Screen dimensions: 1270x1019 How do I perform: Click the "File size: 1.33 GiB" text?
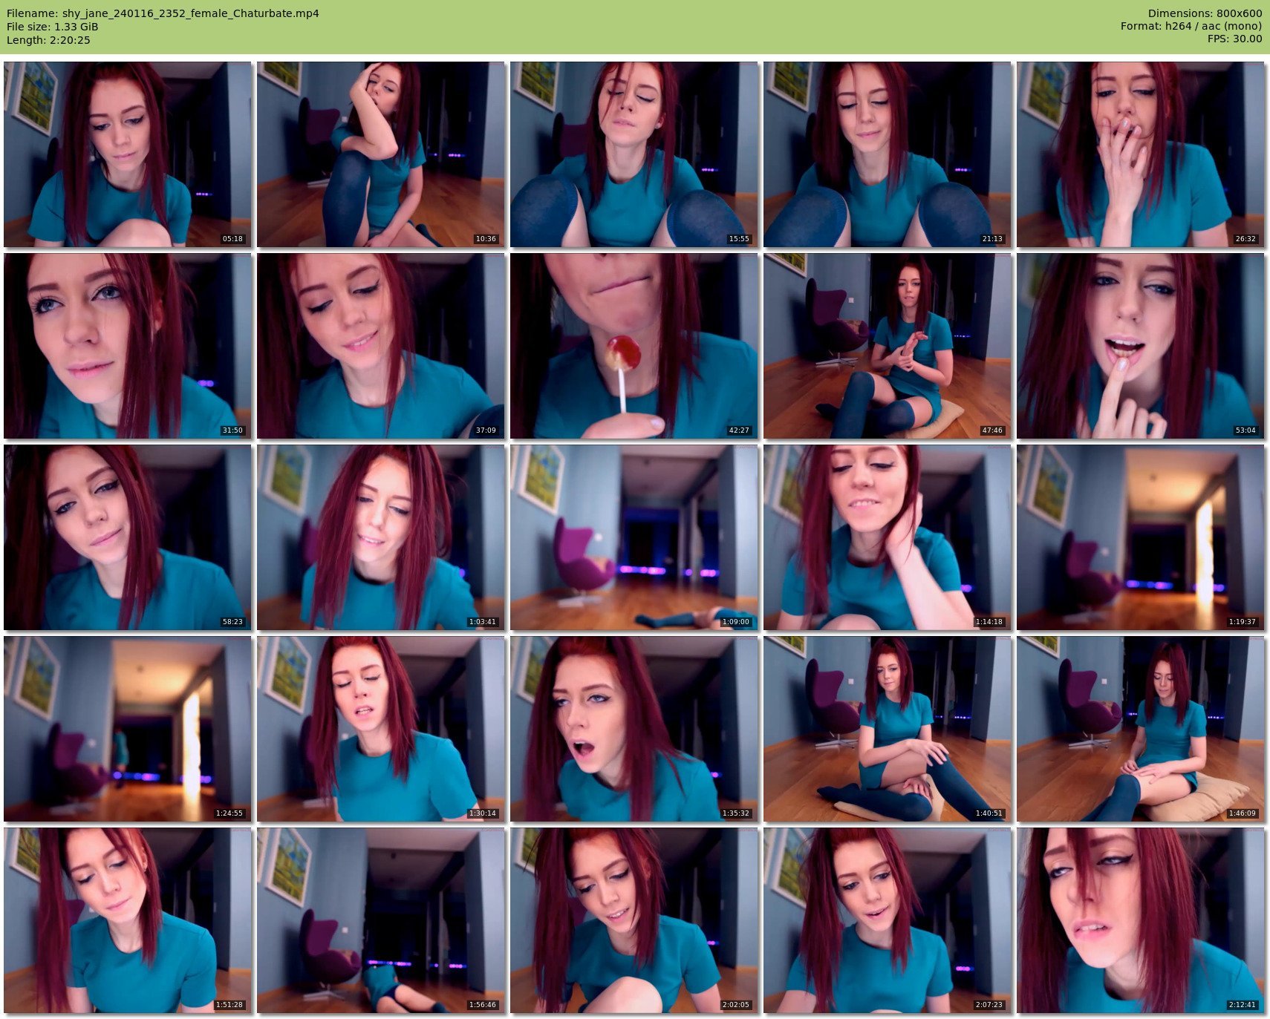pyautogui.click(x=52, y=27)
